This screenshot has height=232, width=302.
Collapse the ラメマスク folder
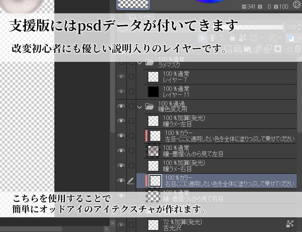click(140, 62)
